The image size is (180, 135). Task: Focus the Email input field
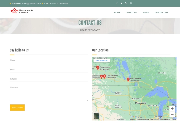pyautogui.click(x=49, y=69)
